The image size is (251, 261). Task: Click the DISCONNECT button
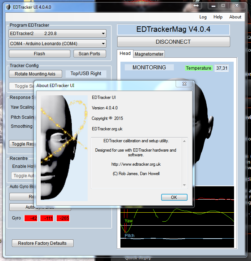[173, 42]
